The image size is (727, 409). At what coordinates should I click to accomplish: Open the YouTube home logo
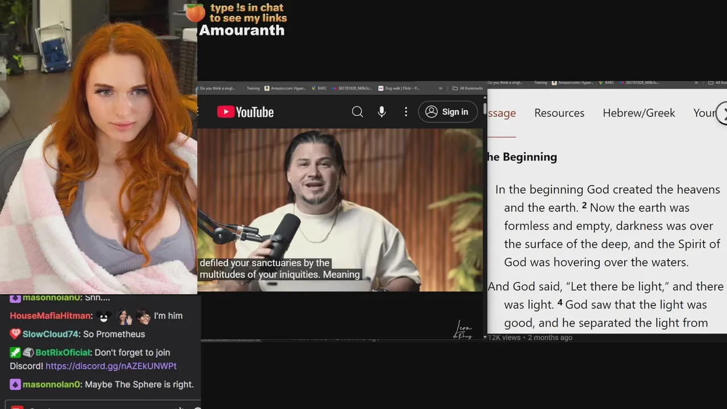tap(245, 112)
